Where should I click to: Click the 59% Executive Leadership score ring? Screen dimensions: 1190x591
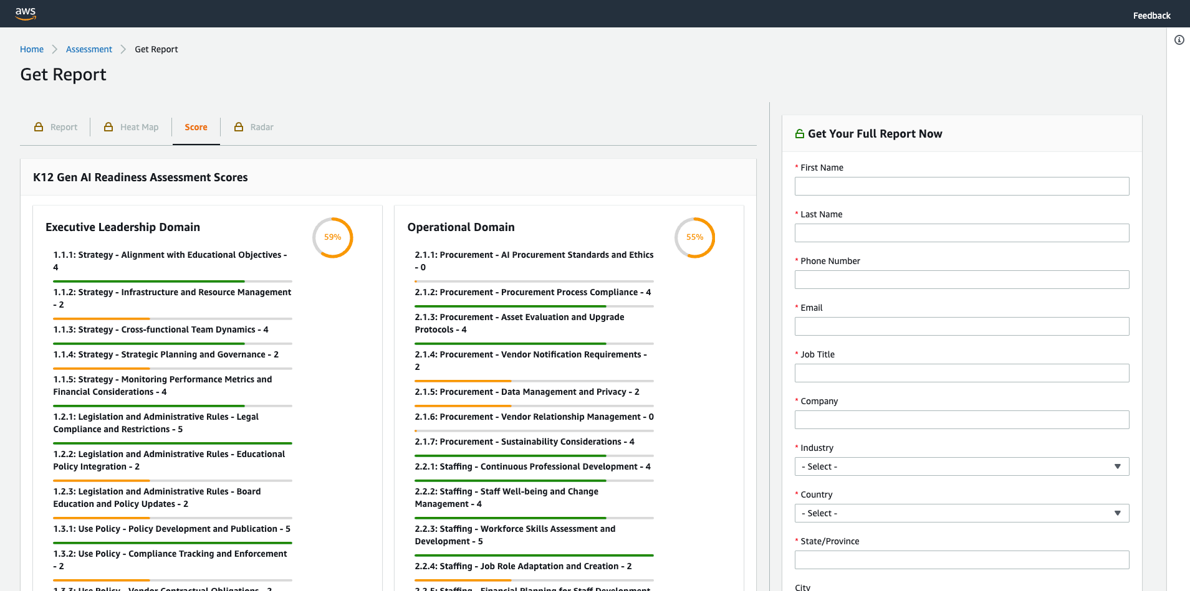(x=332, y=237)
